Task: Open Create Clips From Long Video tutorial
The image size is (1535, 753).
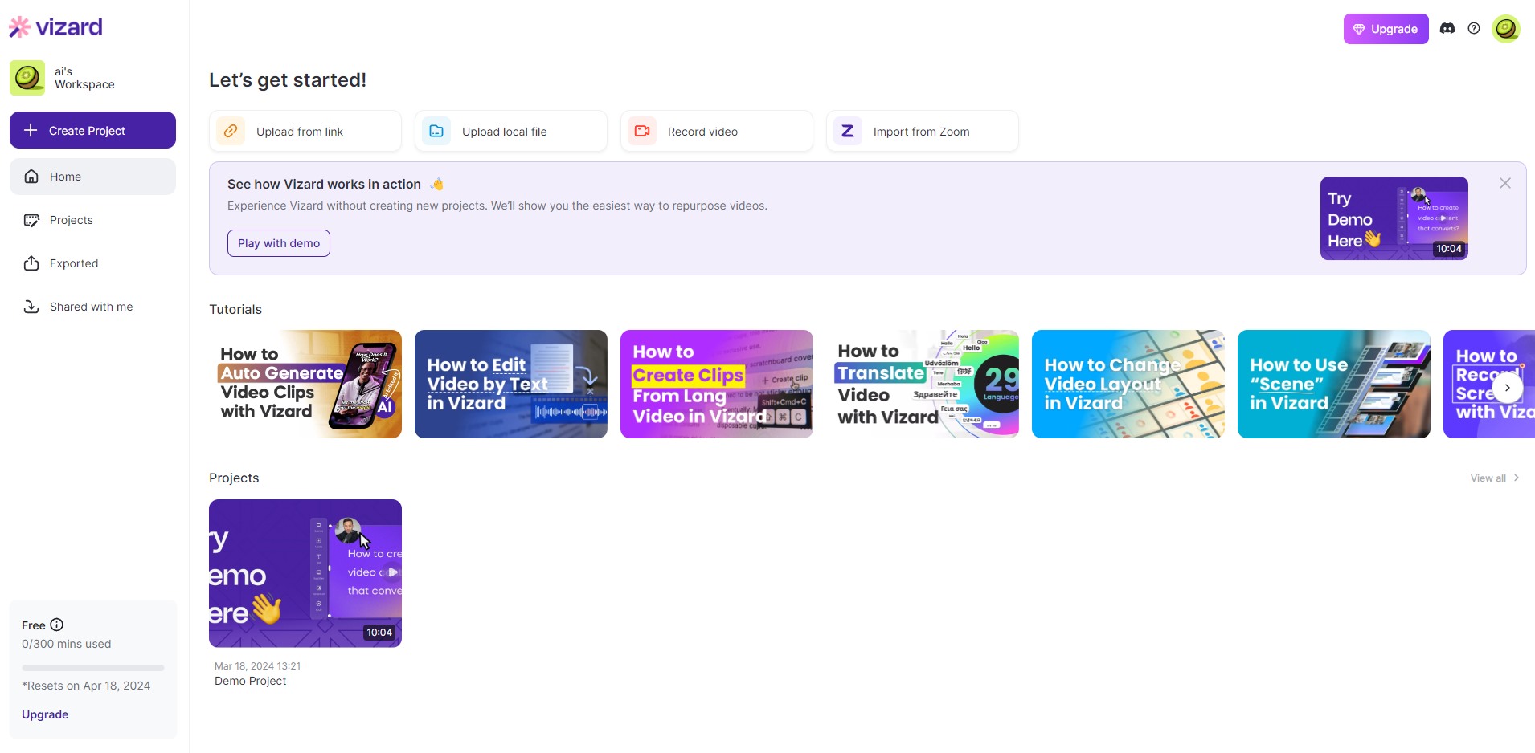Action: [717, 384]
